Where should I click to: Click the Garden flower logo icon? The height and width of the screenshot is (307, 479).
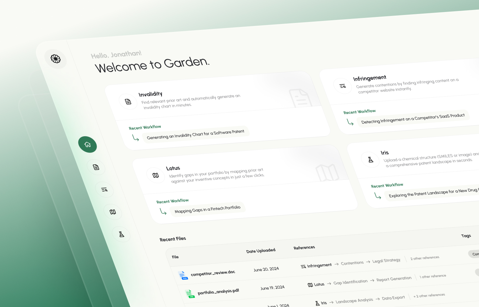pos(56,59)
